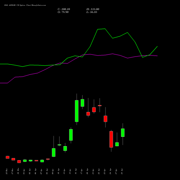
Task: Click the HAL CE Options Chart title
Action: coord(25,5)
